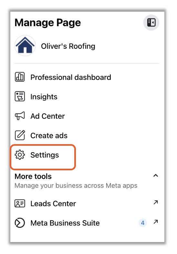
Task: Open Leads Center external link arrow
Action: pyautogui.click(x=156, y=202)
